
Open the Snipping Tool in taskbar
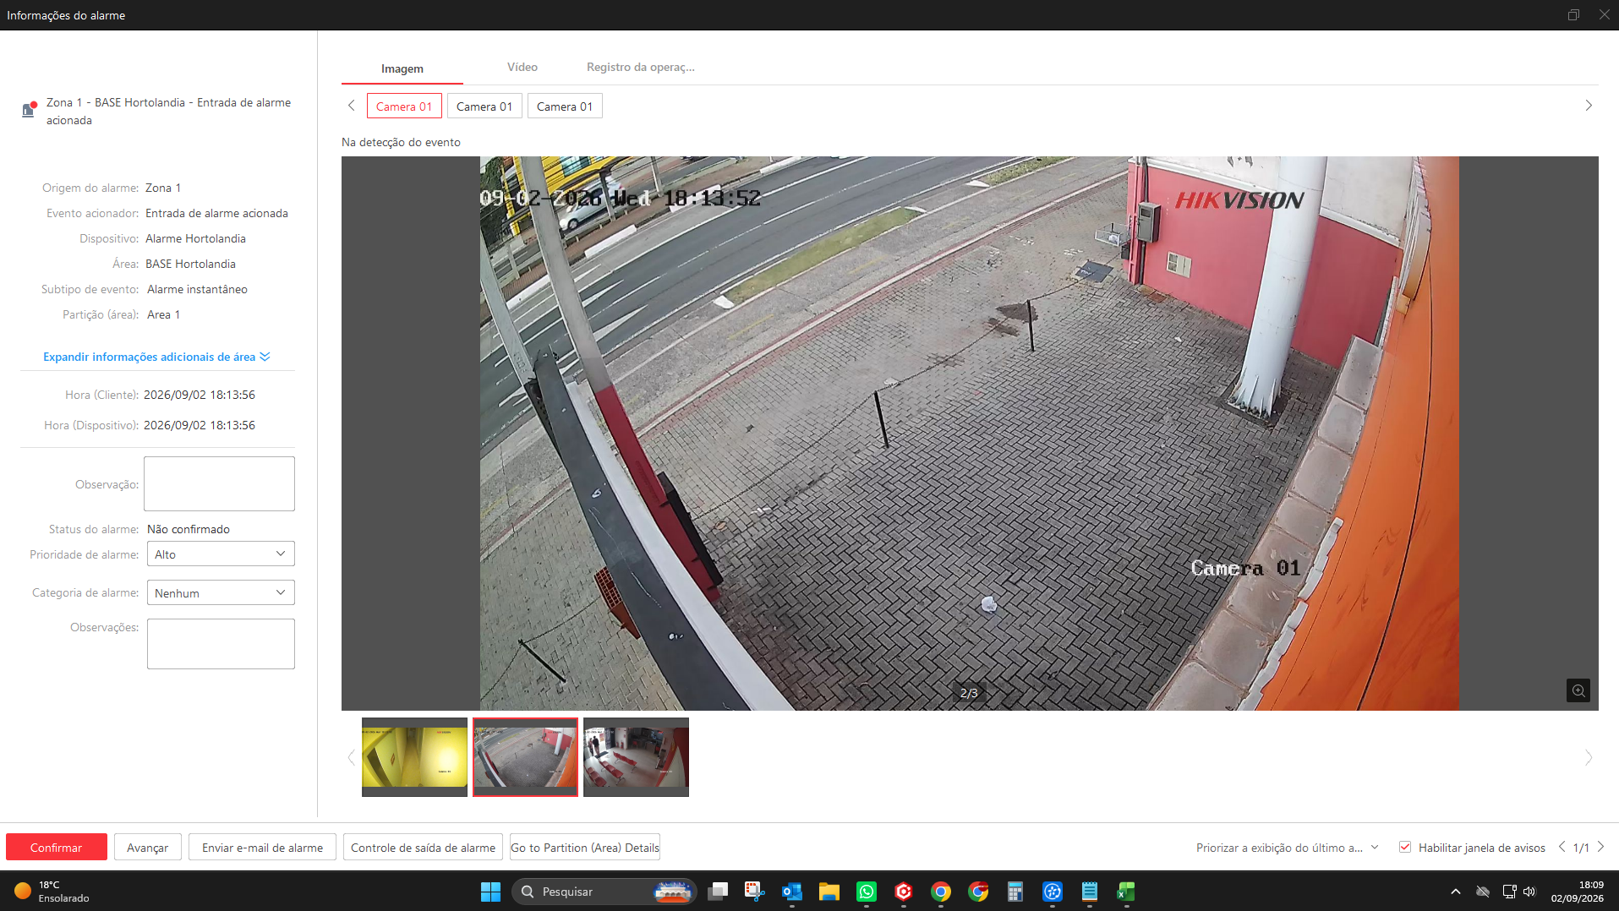[754, 892]
